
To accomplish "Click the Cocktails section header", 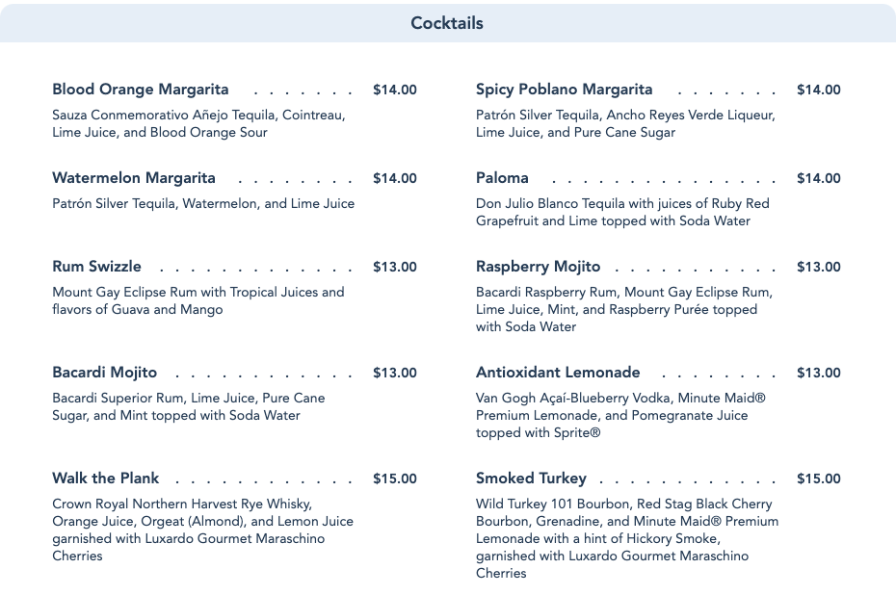I will (x=447, y=23).
